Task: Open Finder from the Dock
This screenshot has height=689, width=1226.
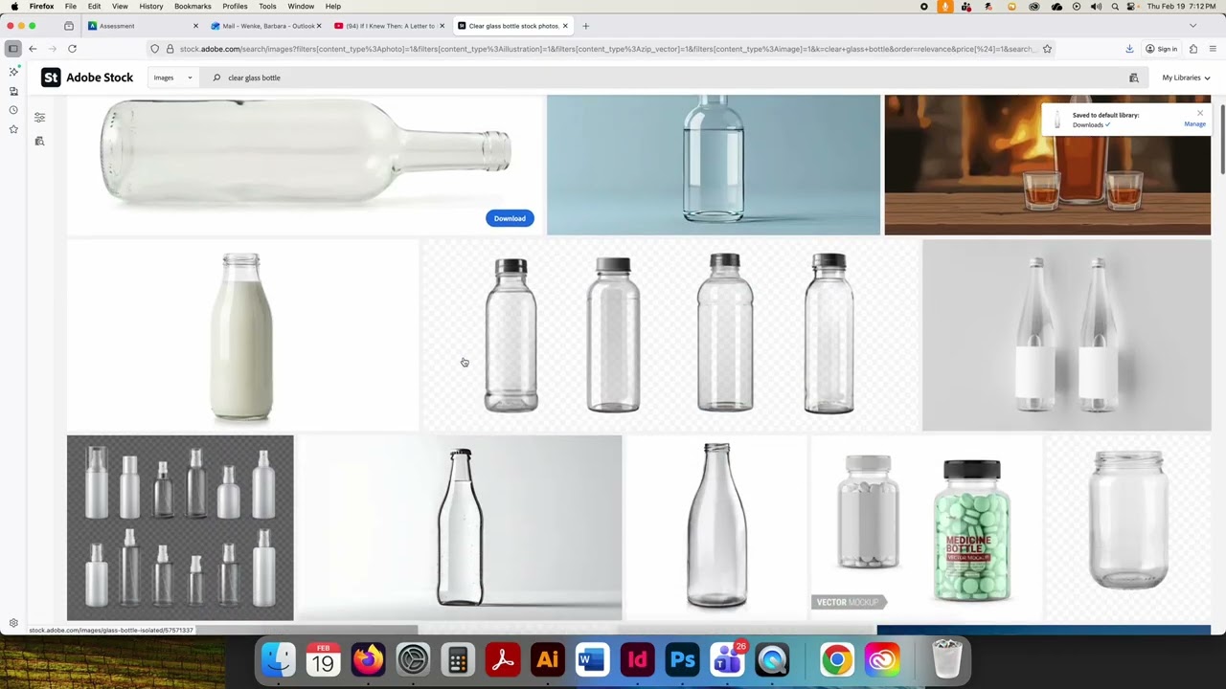Action: click(279, 659)
